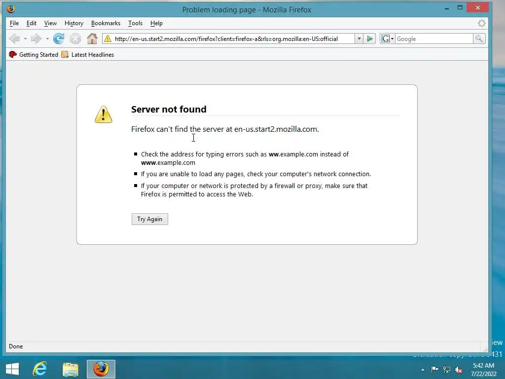Go to the Home page
This screenshot has height=379, width=505.
point(92,38)
